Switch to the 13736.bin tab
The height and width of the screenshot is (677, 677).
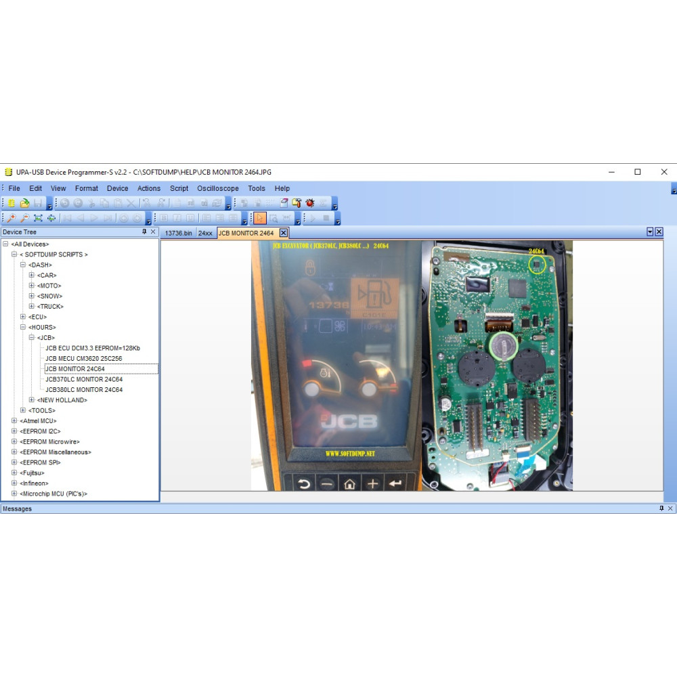178,233
